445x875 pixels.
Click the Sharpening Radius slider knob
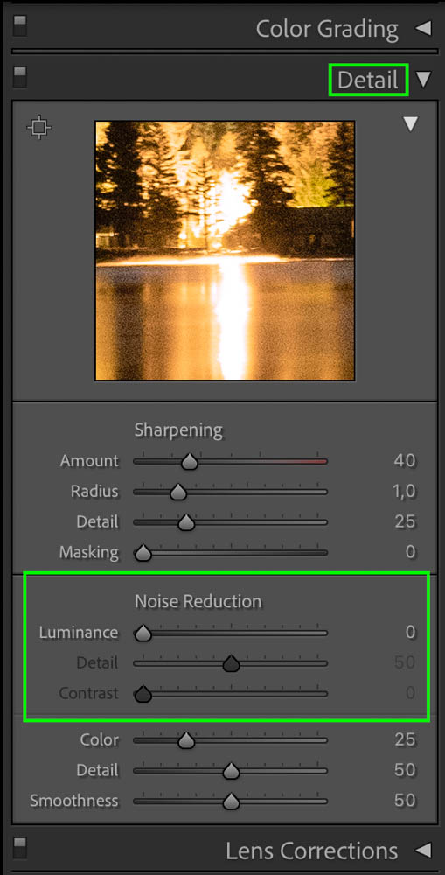coord(177,492)
